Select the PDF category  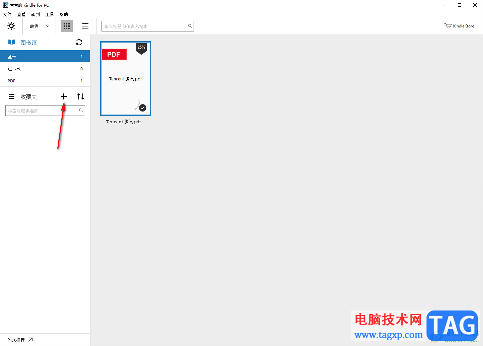[x=45, y=81]
